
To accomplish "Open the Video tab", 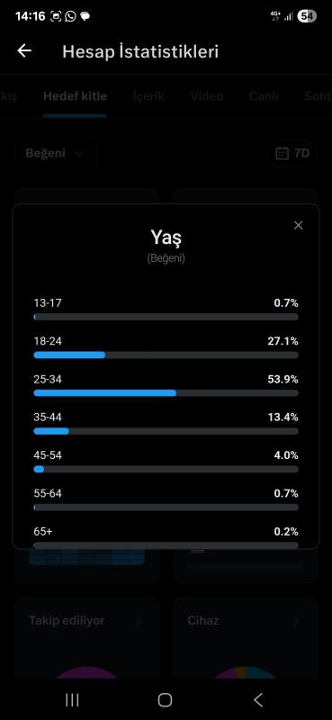I will point(207,96).
